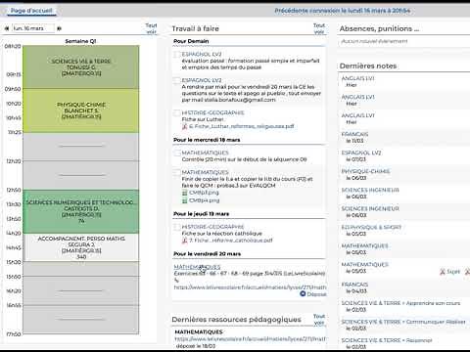Viewport: 470px width, 352px height.
Task: Click image icon of CMBp3.png
Action: click(x=184, y=193)
